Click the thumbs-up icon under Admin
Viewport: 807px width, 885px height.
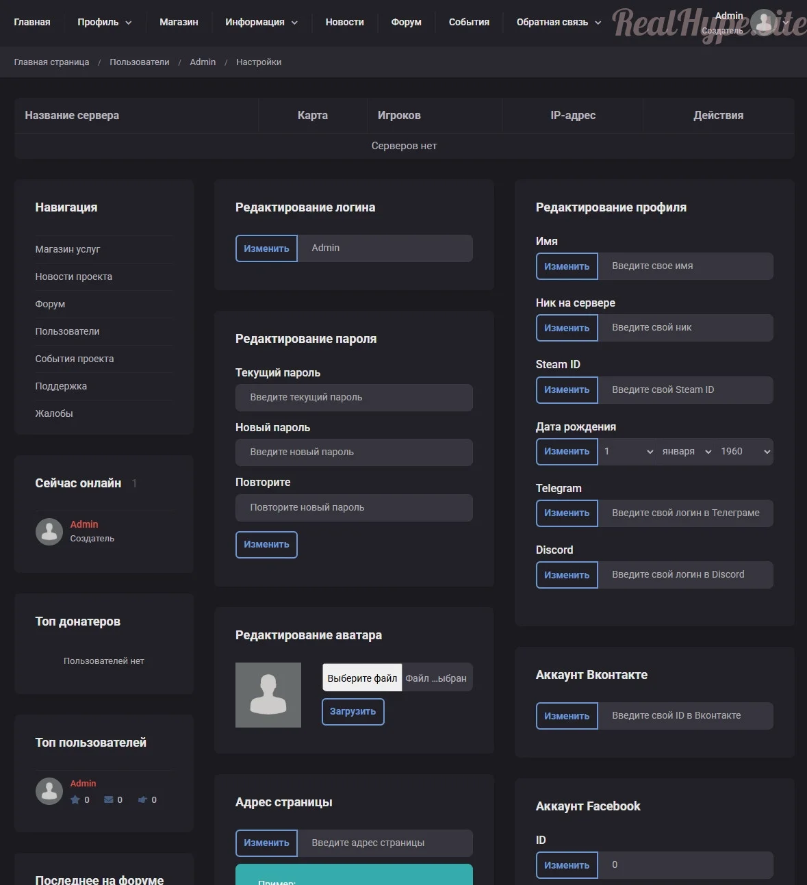point(142,799)
